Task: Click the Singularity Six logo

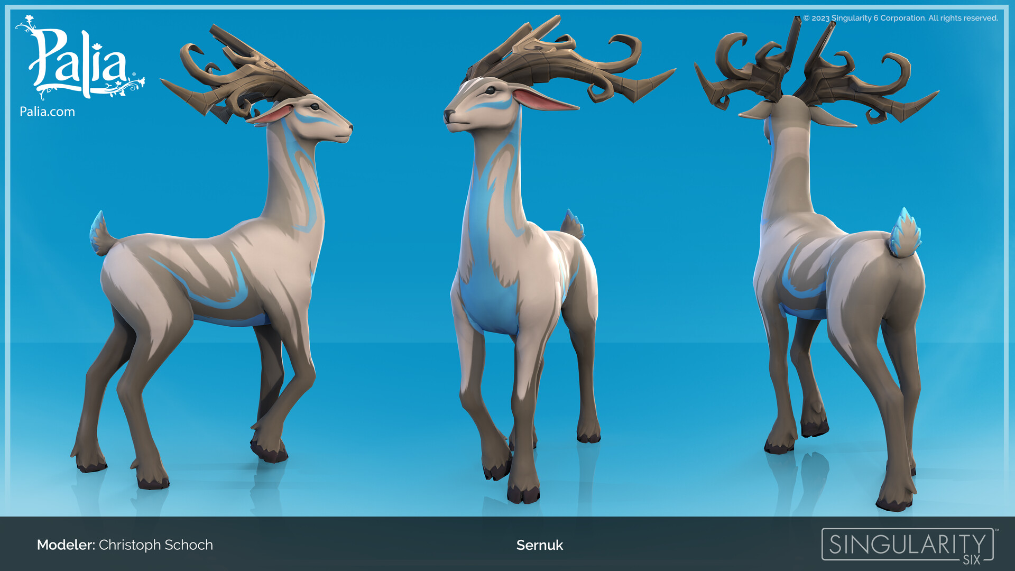Action: pos(908,545)
